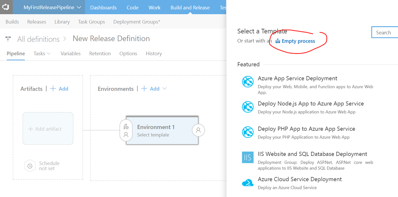Viewport: 398px width, 197px height.
Task: Open the Retention tab
Action: click(100, 54)
